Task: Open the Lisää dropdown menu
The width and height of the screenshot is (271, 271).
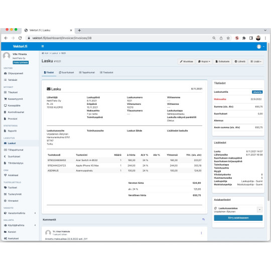Action: pos(256,61)
